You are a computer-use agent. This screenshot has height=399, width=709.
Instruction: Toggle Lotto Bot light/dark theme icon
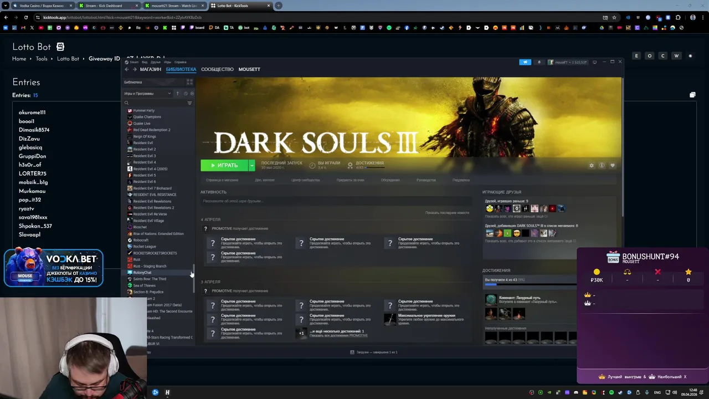pyautogui.click(x=690, y=56)
